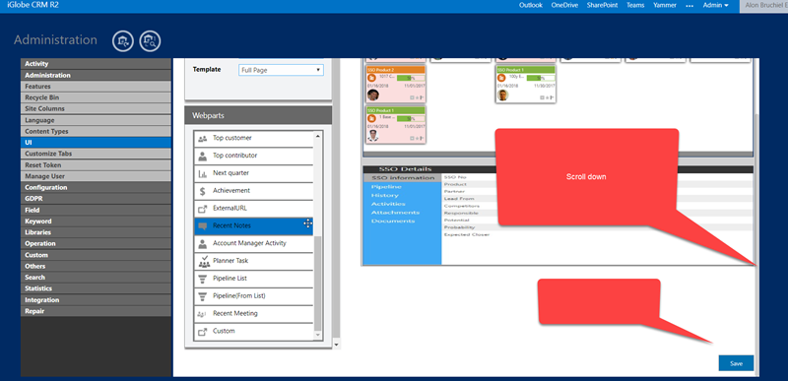Image resolution: width=788 pixels, height=381 pixels.
Task: Click the first circular Administration header icon
Action: tap(122, 41)
